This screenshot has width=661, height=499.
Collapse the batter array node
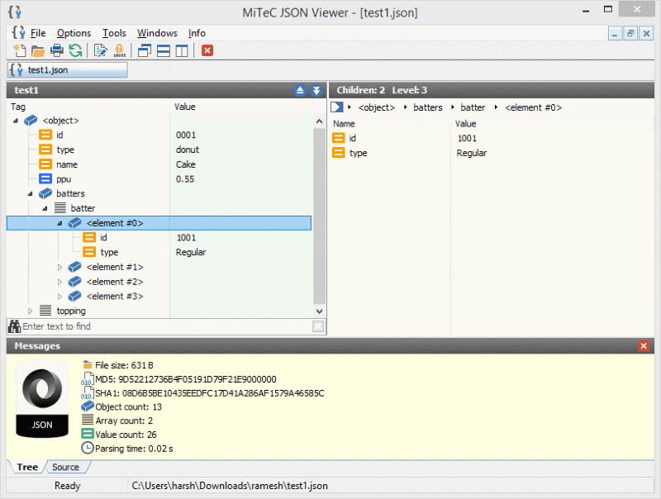tap(45, 208)
